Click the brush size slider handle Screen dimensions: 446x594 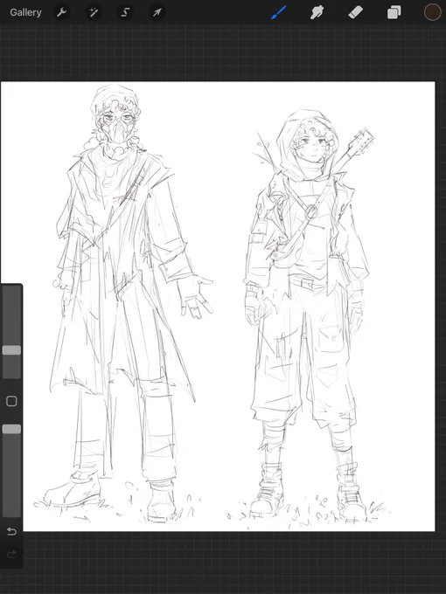[x=11, y=350]
